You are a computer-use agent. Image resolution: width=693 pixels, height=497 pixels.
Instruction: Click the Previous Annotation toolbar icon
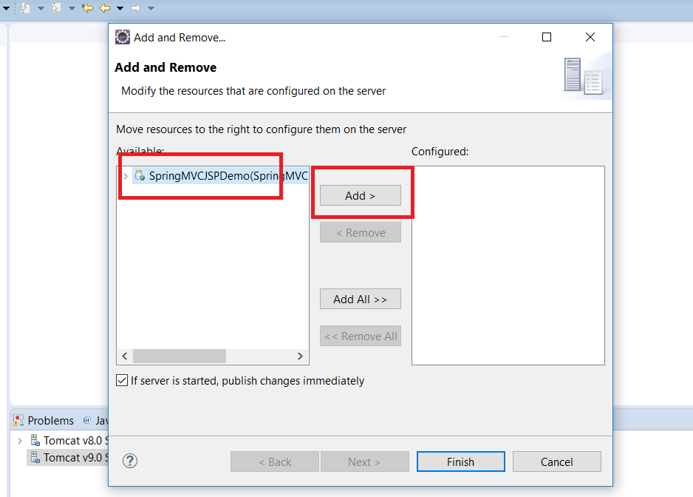(x=56, y=8)
